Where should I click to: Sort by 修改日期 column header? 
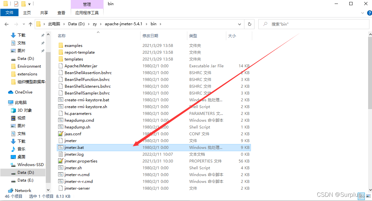[x=150, y=36]
